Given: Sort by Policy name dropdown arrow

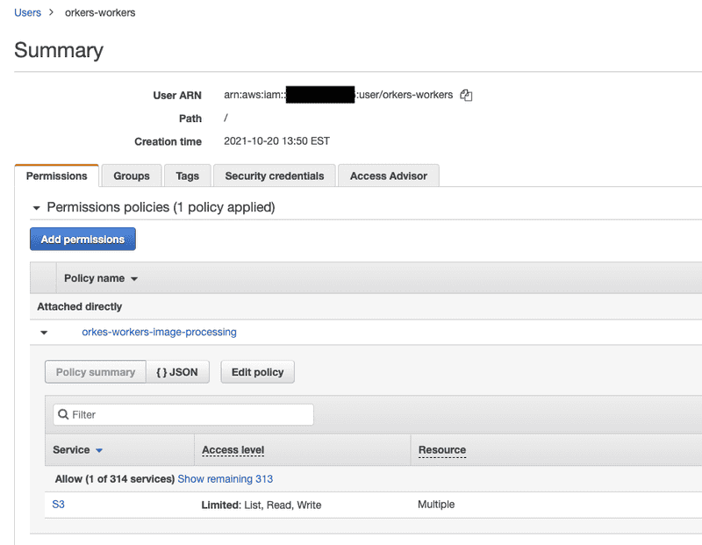Looking at the screenshot, I should [x=134, y=279].
